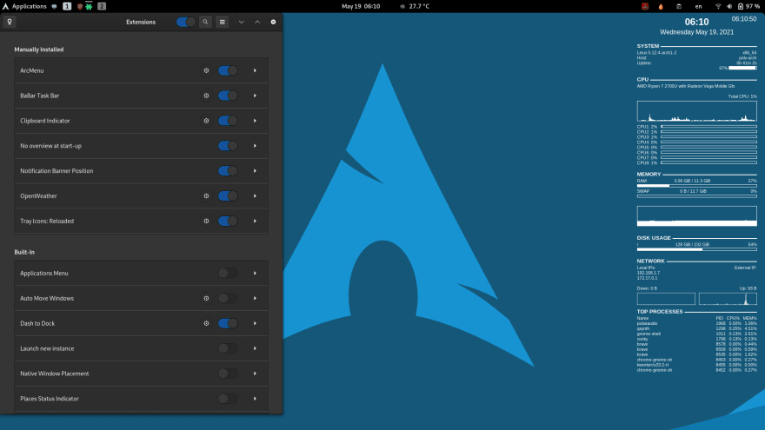Click the Dash to Dock extension name

pos(37,323)
